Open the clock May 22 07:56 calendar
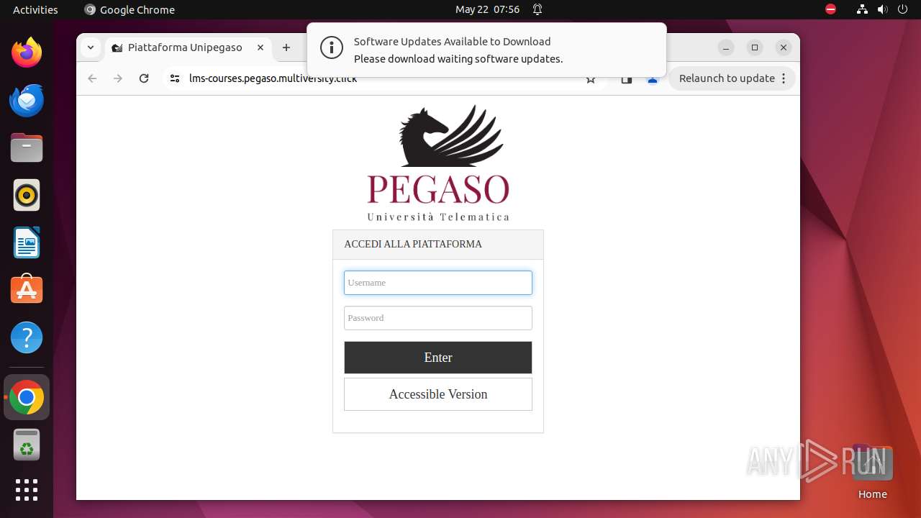This screenshot has width=921, height=518. [487, 9]
